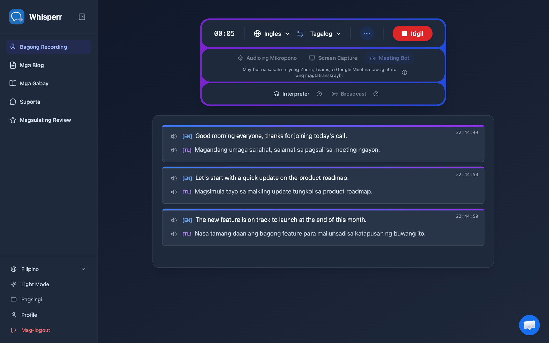The image size is (549, 343).
Task: Open Pagsingil billing page
Action: (48, 299)
